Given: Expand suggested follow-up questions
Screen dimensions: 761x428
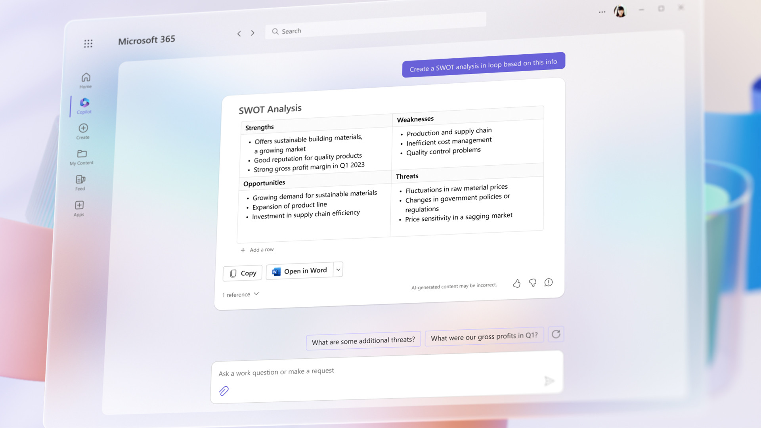Looking at the screenshot, I should click(x=556, y=335).
